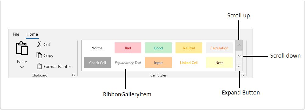305x110 pixels.
Task: Expand the Cell Styles gallery
Action: [x=239, y=66]
